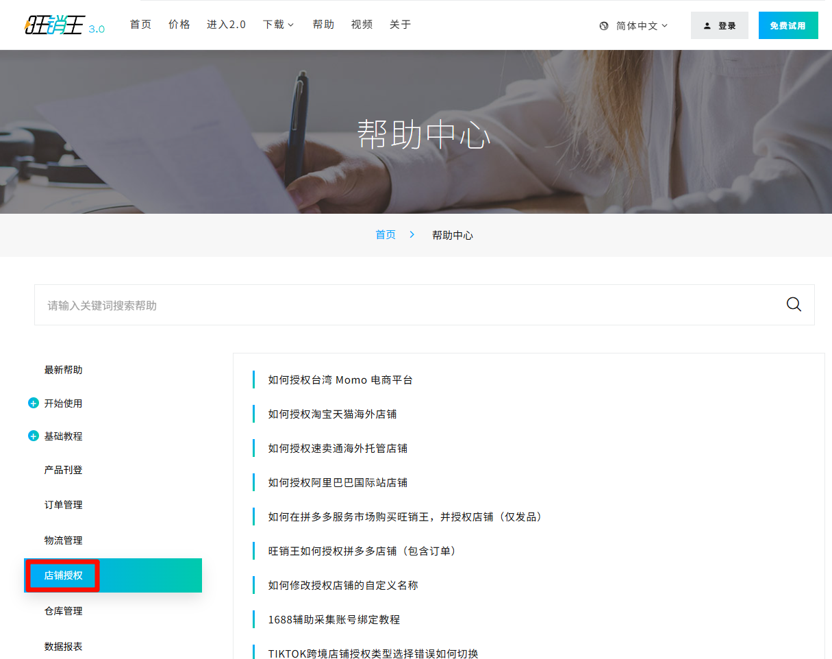Open the 关于 nav item
The image size is (832, 659).
400,25
